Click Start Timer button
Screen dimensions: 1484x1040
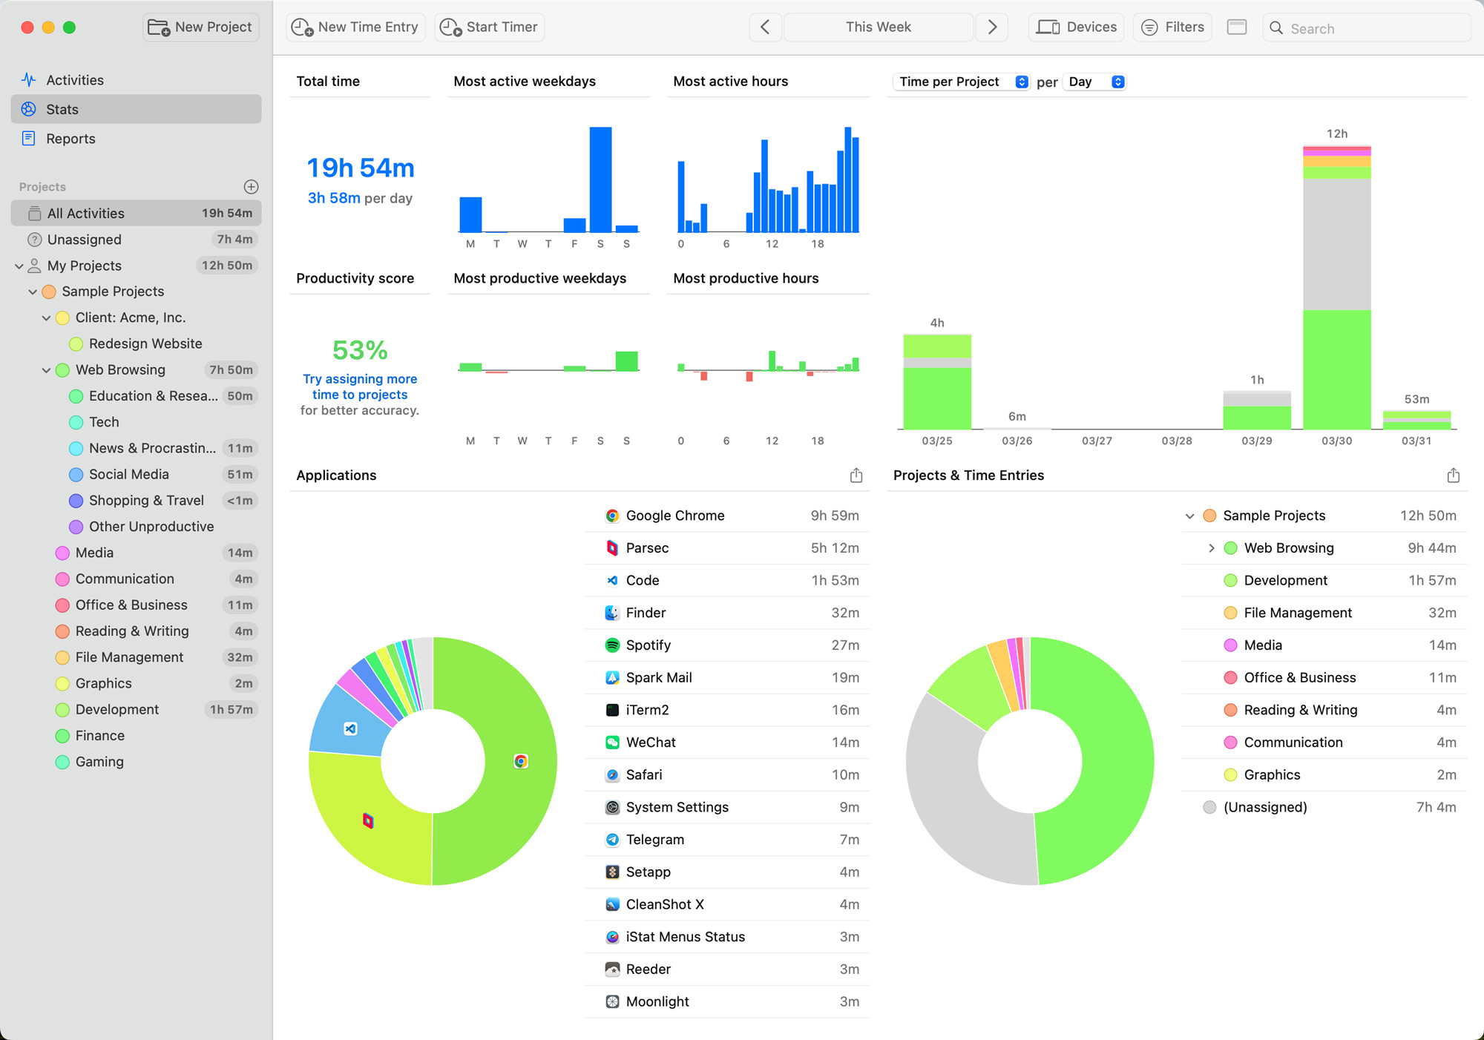coord(490,27)
